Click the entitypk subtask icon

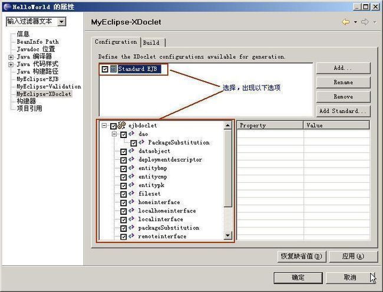coord(131,185)
